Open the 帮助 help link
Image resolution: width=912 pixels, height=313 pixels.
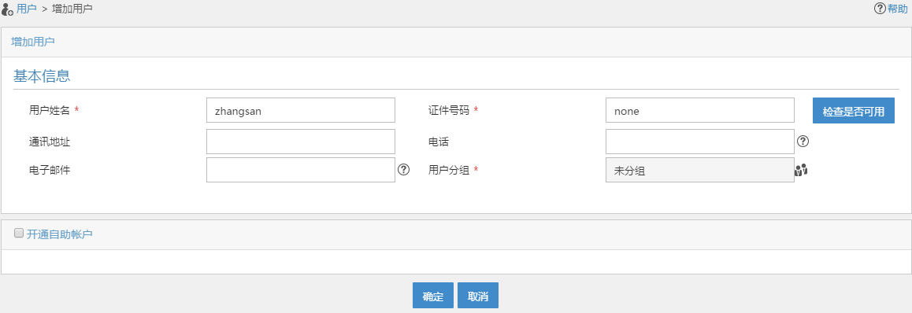pyautogui.click(x=897, y=9)
